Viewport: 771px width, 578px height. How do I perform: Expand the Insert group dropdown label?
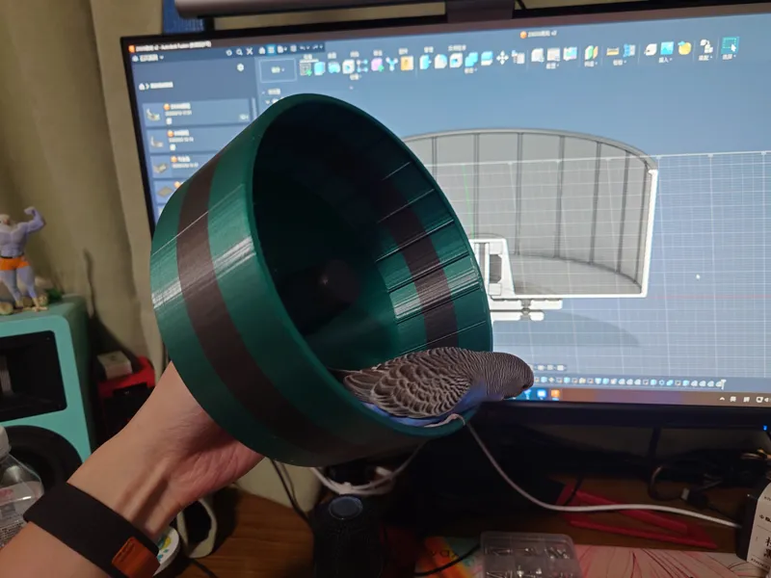point(665,60)
